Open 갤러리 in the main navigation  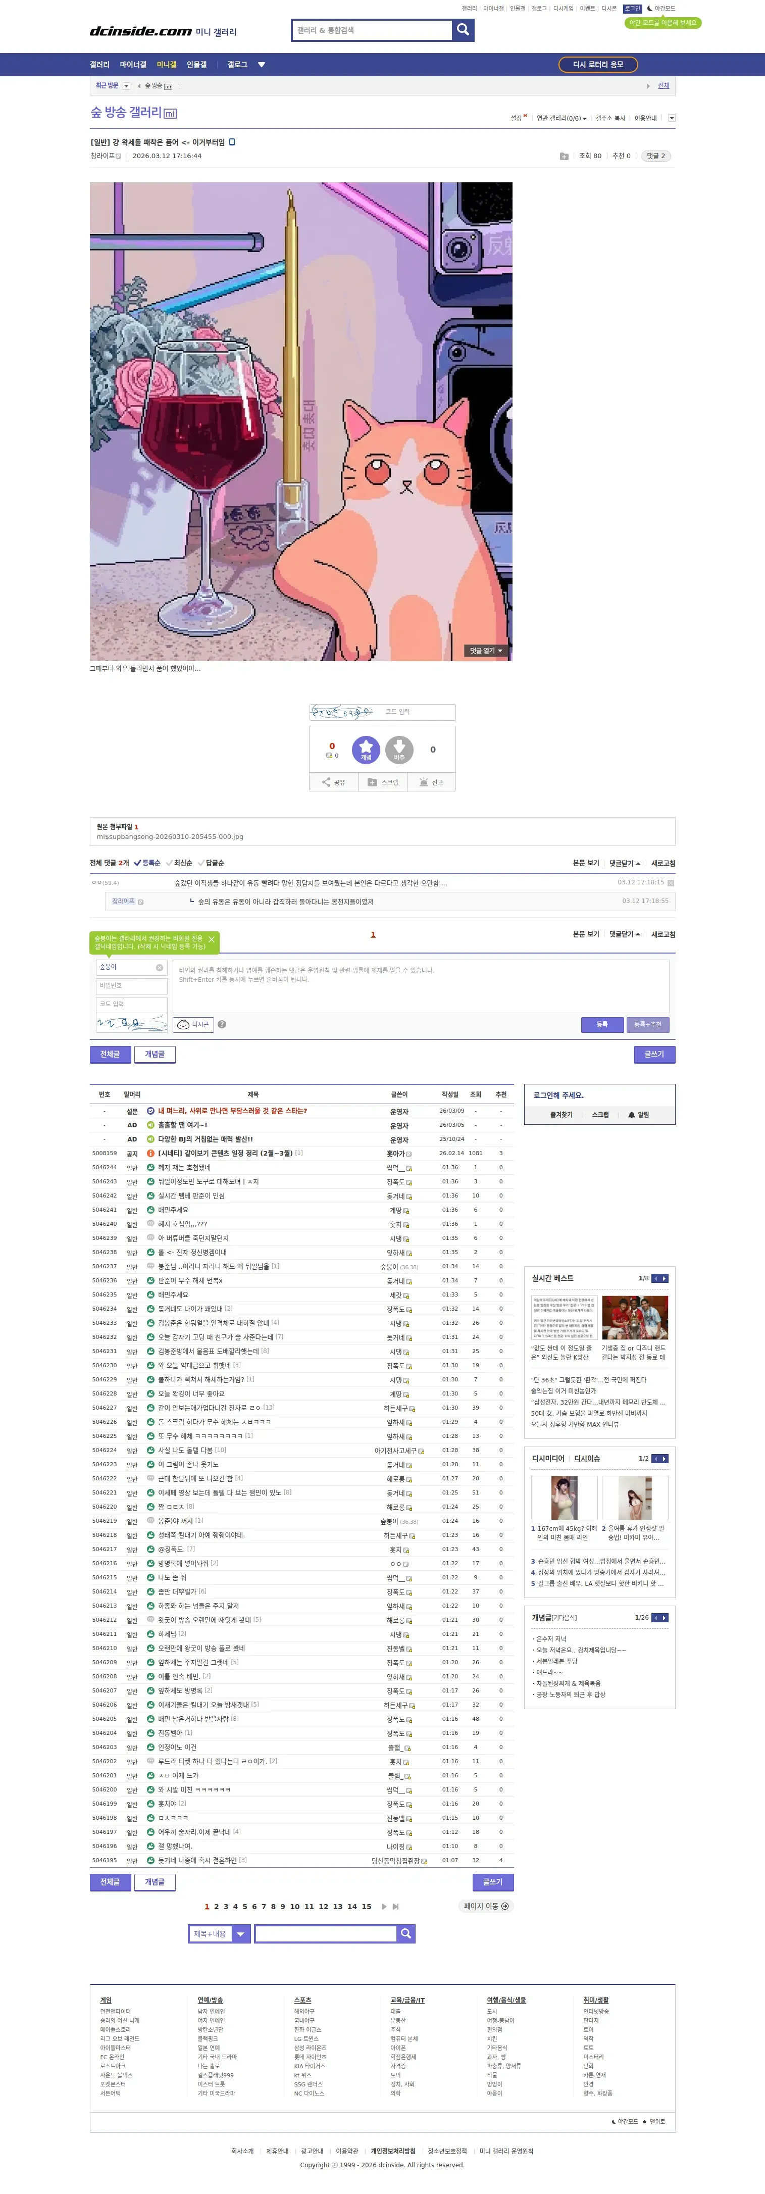pos(99,65)
